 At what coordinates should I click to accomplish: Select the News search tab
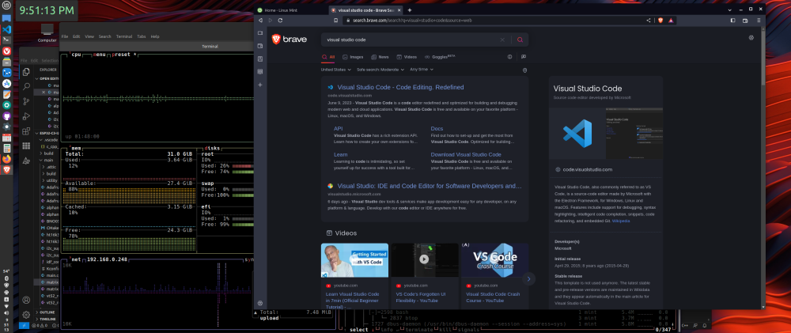click(x=380, y=57)
